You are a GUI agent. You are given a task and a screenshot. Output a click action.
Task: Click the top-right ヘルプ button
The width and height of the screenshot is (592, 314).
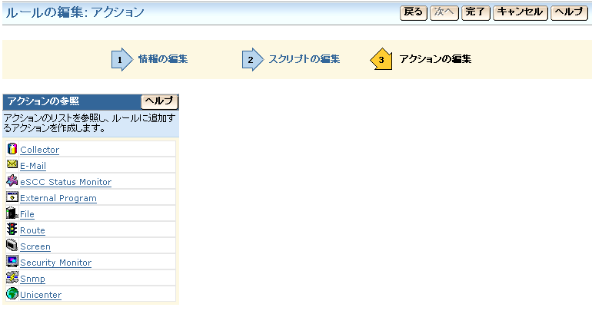point(570,13)
